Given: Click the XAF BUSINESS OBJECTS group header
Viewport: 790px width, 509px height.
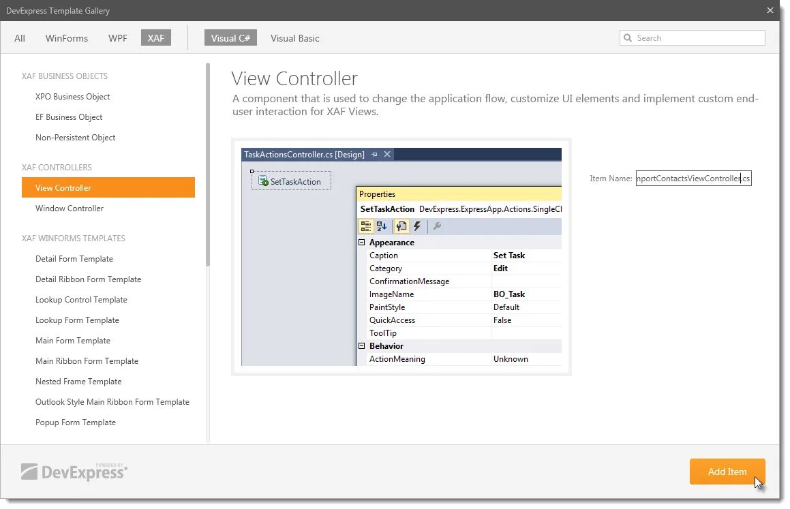Looking at the screenshot, I should click(65, 76).
